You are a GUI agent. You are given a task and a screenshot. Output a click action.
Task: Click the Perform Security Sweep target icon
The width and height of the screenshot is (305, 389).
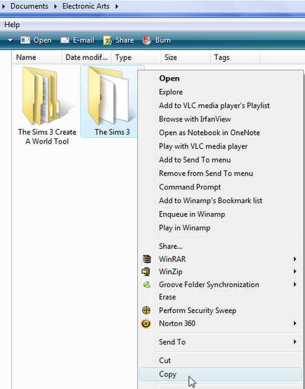pos(146,310)
